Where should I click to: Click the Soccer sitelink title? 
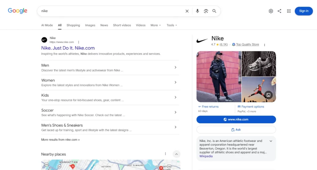47,110
